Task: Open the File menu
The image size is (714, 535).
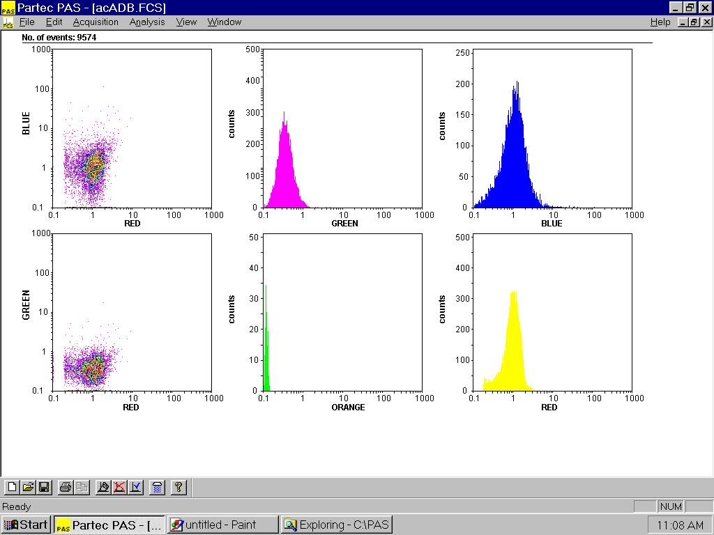Action: pyautogui.click(x=26, y=22)
